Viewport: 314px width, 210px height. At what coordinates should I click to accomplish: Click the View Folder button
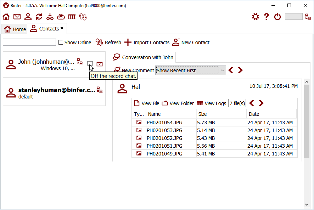tap(178, 103)
